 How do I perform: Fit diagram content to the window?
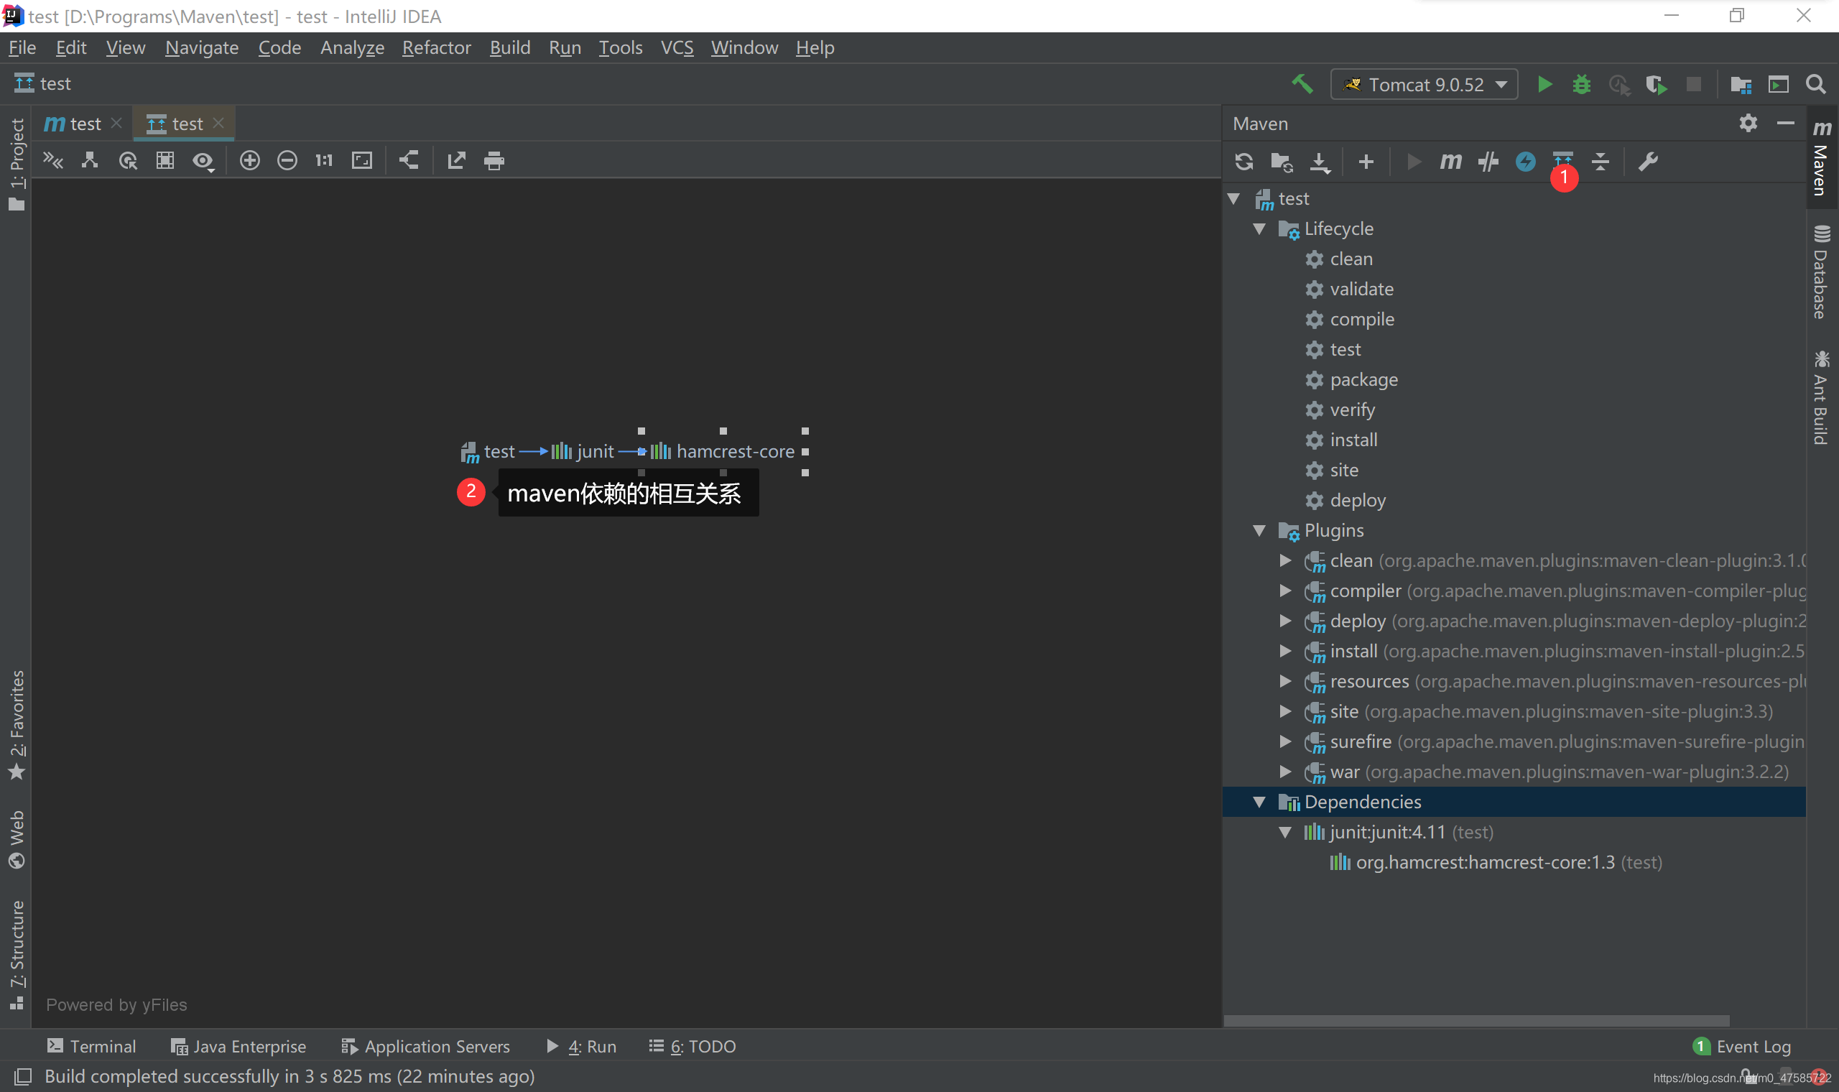coord(362,160)
